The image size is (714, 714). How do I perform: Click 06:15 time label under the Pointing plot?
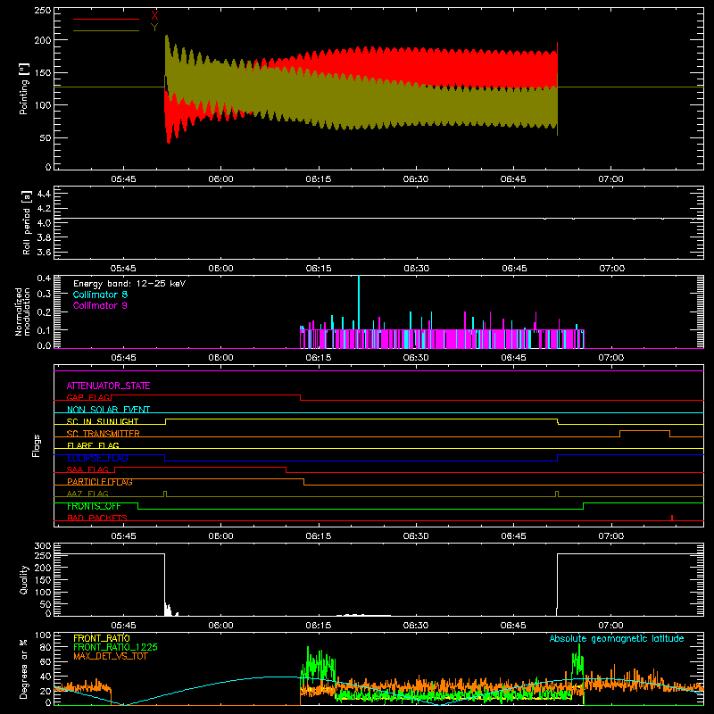click(x=319, y=179)
